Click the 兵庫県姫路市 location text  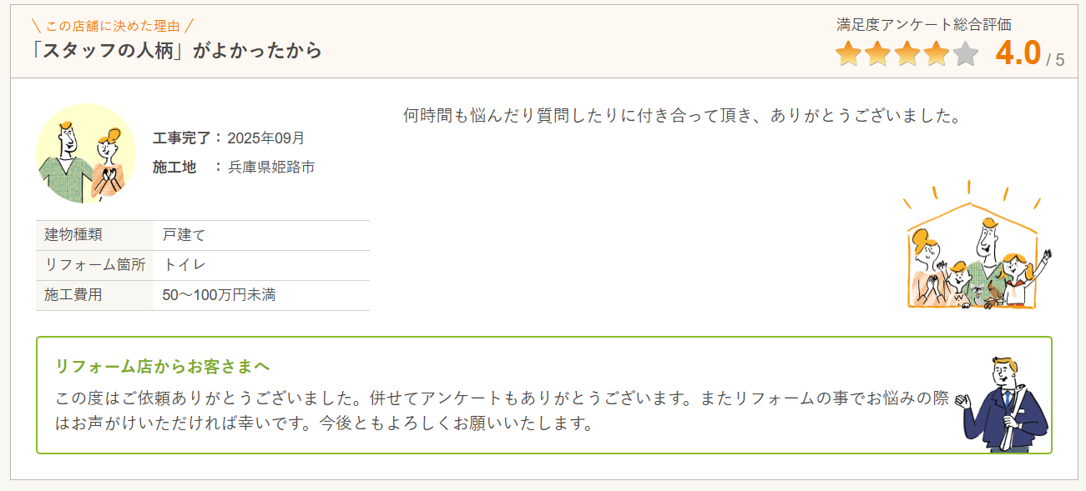click(271, 167)
